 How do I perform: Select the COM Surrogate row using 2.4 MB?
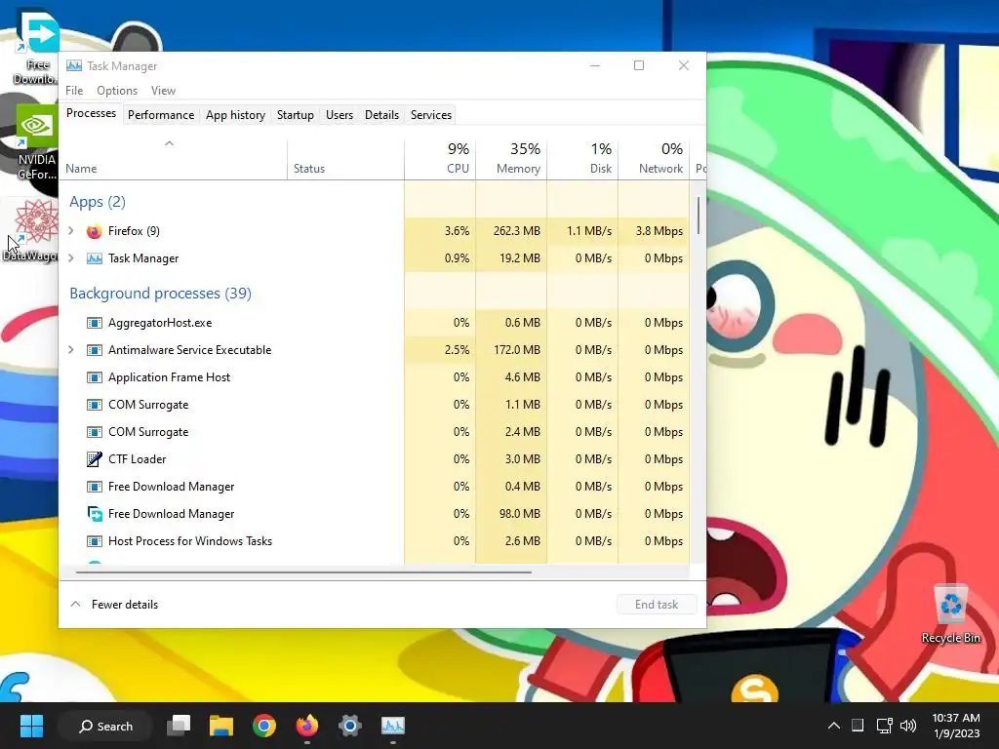tap(375, 432)
